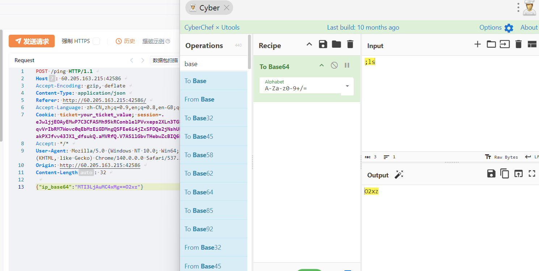Disable the To Base64 operation
This screenshot has width=539, height=271.
(x=334, y=65)
